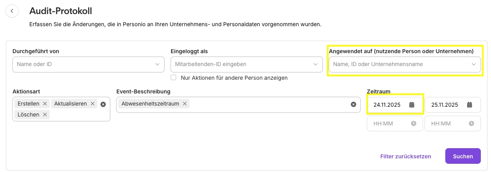Screen dimensions: 491x172
Task: Click the clock icon in the second time field
Action: (x=471, y=124)
